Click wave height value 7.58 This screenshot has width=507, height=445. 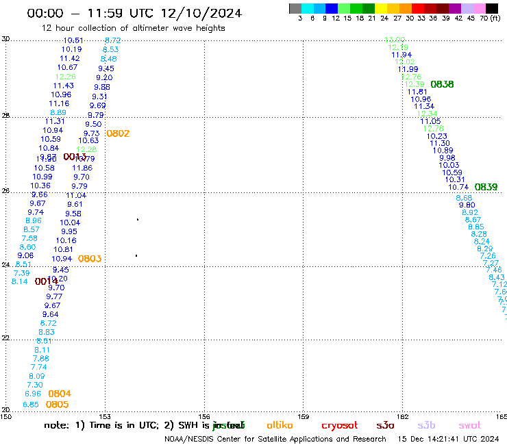pos(29,238)
